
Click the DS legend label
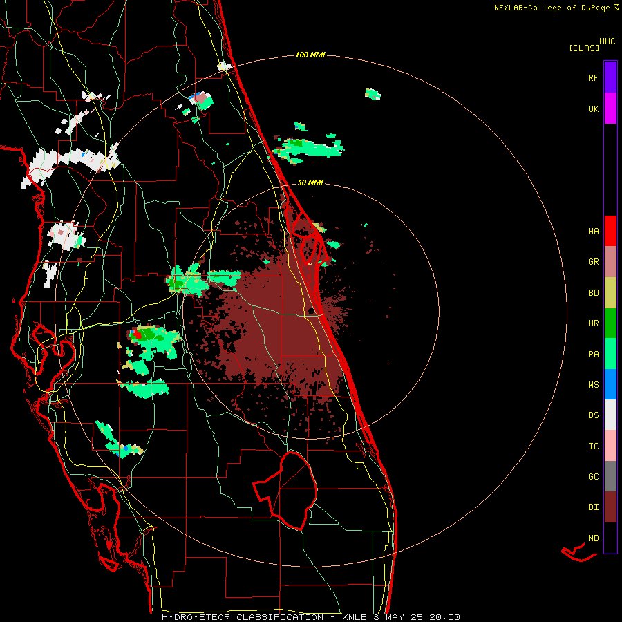pos(593,415)
